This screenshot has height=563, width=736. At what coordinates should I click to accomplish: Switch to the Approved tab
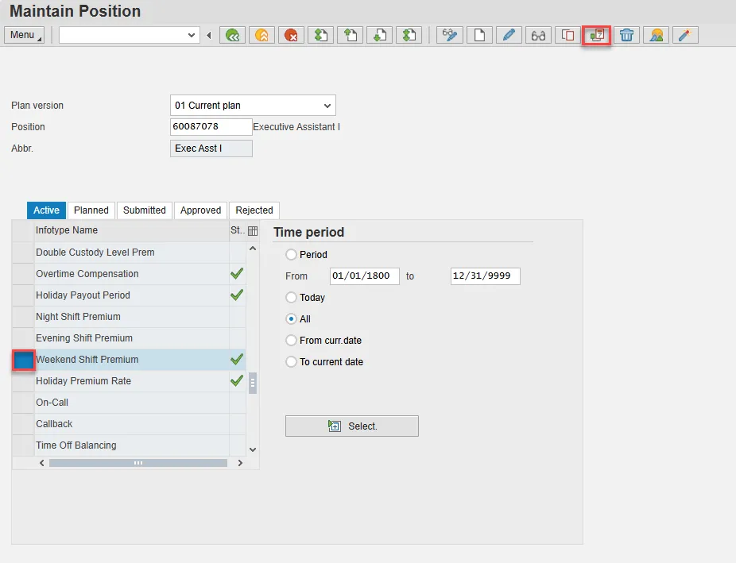click(200, 210)
